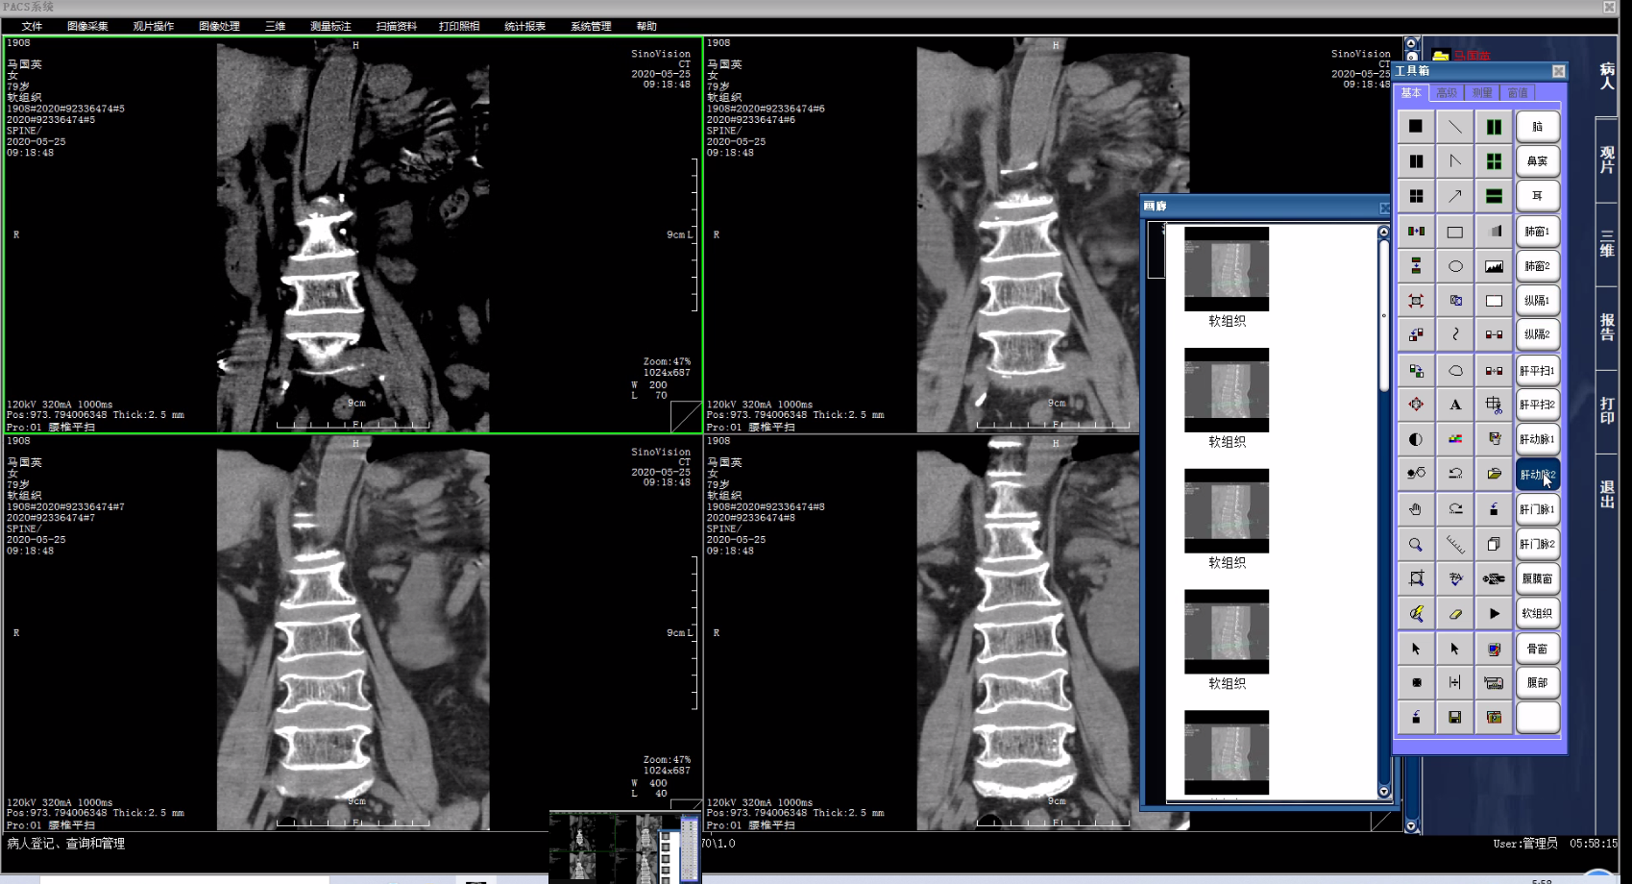Switch to the 窗值 tab in toolbox
1632x884 pixels.
(x=1518, y=93)
